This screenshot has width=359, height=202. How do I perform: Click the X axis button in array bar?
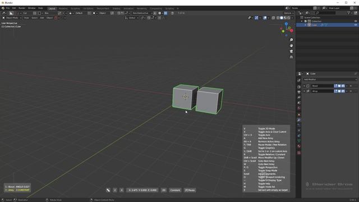click(x=122, y=190)
